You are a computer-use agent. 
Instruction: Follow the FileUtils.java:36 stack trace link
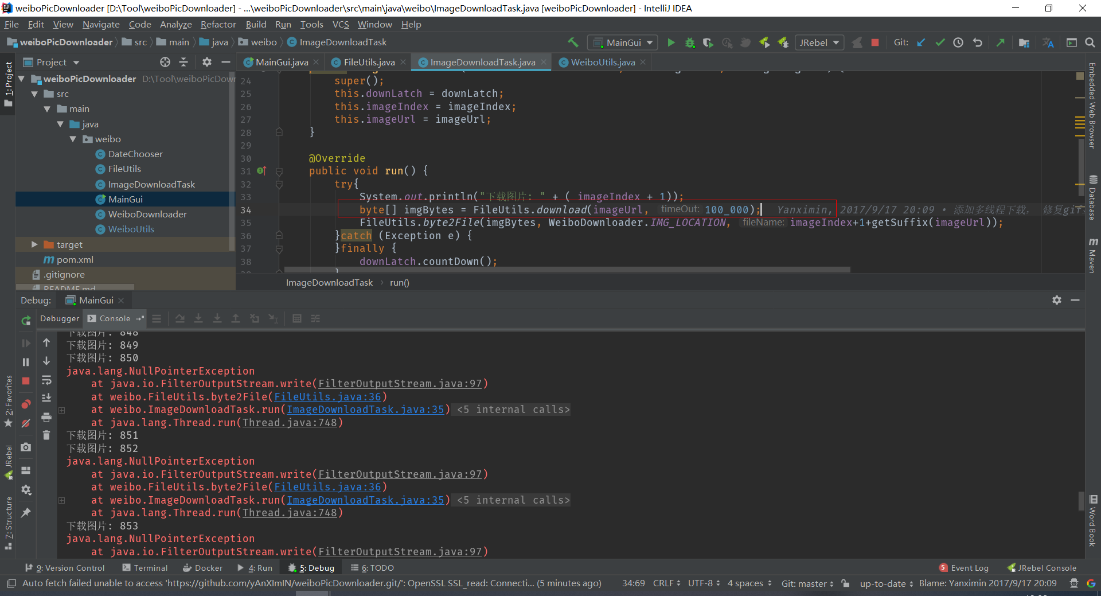[x=327, y=397]
